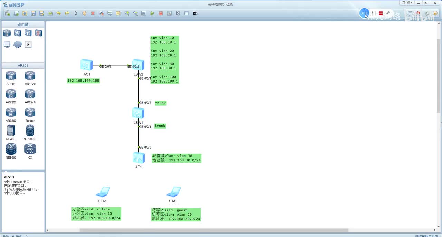The width and height of the screenshot is (442, 237).
Task: Select the AP1 access point
Action: [138, 158]
